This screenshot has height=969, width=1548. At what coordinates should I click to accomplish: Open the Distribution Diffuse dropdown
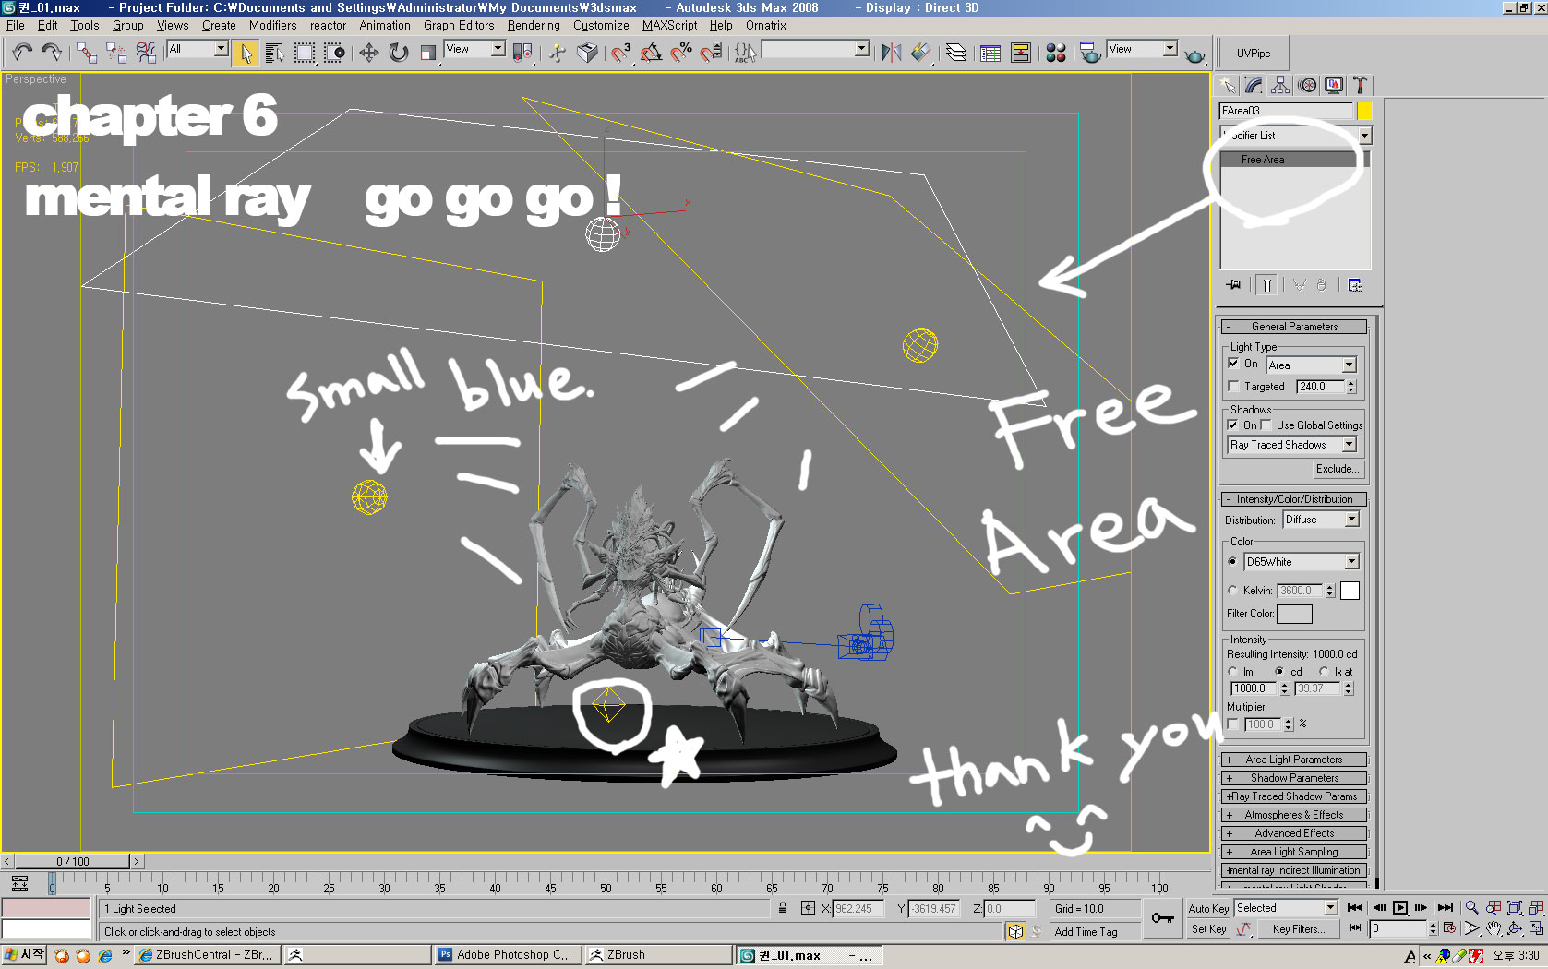point(1321,520)
